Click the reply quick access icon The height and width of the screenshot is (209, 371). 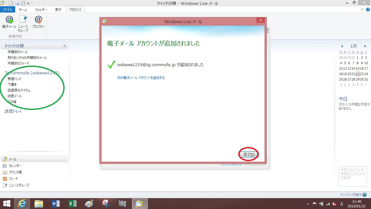17,3
